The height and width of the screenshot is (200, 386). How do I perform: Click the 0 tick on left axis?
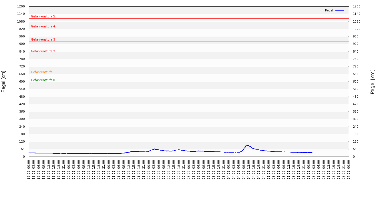coord(24,157)
